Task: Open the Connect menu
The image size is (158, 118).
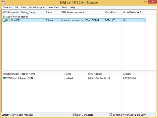Action: point(7,8)
